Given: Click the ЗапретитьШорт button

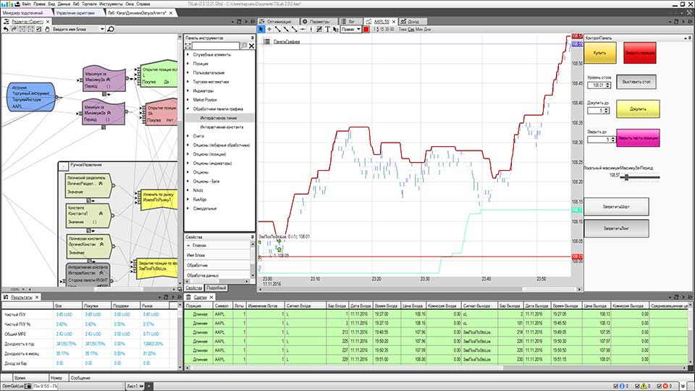Looking at the screenshot, I should (616, 207).
